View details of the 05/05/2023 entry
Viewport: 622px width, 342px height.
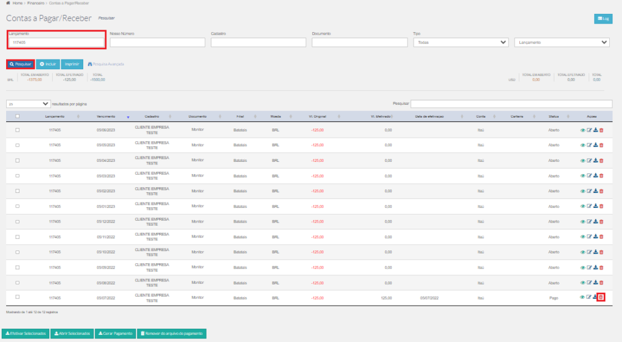[583, 146]
